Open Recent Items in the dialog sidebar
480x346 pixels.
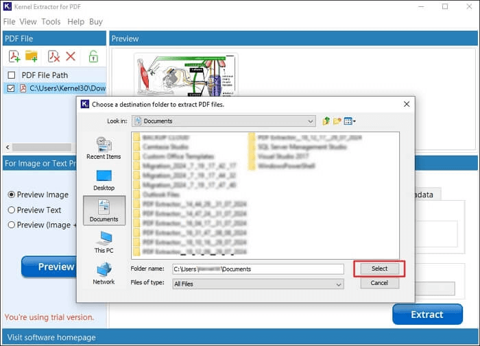tap(104, 149)
